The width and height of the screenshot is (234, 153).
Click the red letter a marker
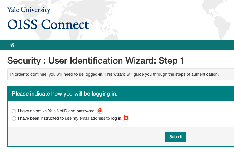point(100,111)
